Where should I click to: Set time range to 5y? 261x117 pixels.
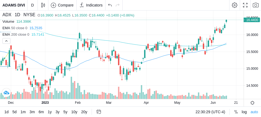(x=65, y=112)
